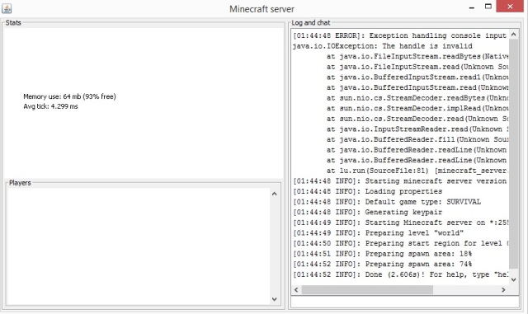Click inside the empty Players list
528x314 pixels.
(139, 246)
